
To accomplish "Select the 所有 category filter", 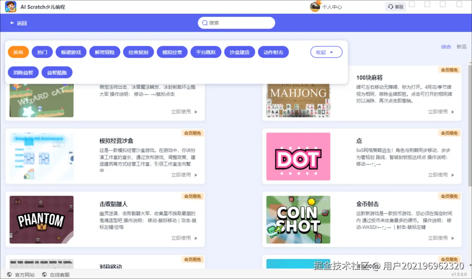I will 18,52.
